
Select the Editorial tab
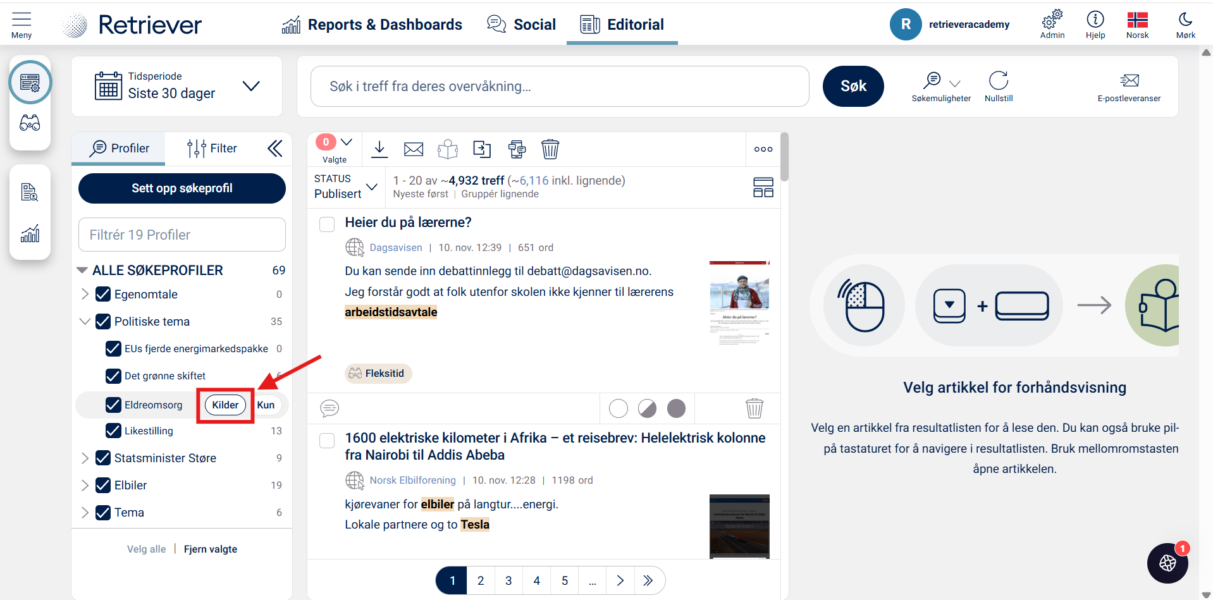click(x=622, y=25)
